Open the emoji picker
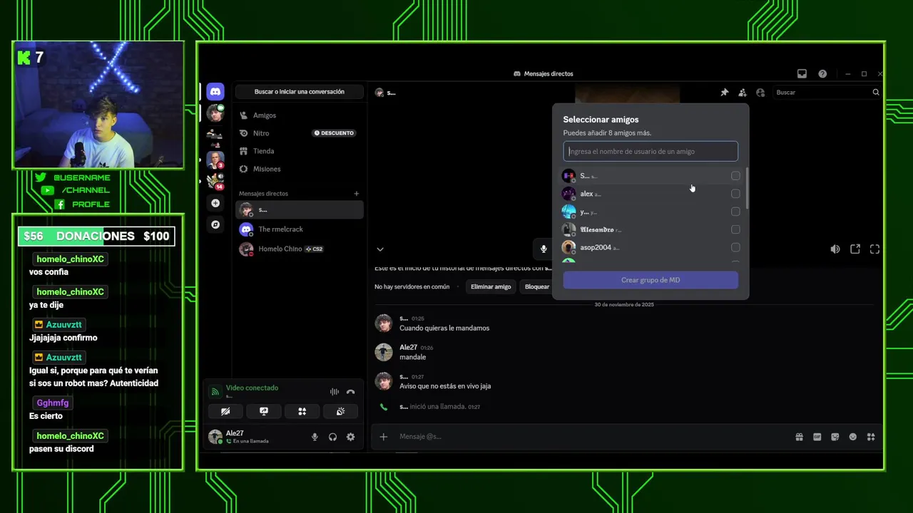 pyautogui.click(x=852, y=437)
